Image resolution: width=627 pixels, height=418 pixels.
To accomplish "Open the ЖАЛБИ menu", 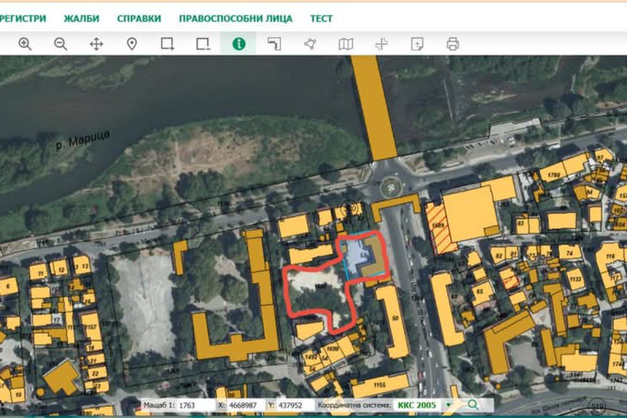I will pyautogui.click(x=81, y=18).
